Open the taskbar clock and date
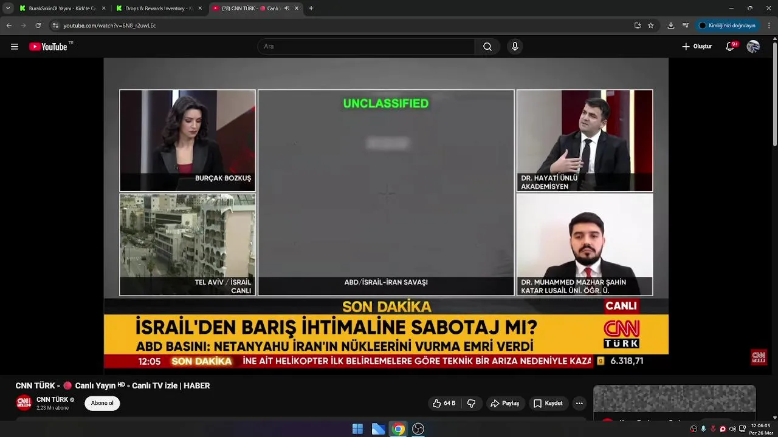The height and width of the screenshot is (437, 778). 760,429
